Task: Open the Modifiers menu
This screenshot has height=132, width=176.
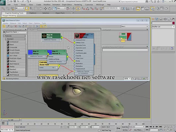Action: (47, 5)
